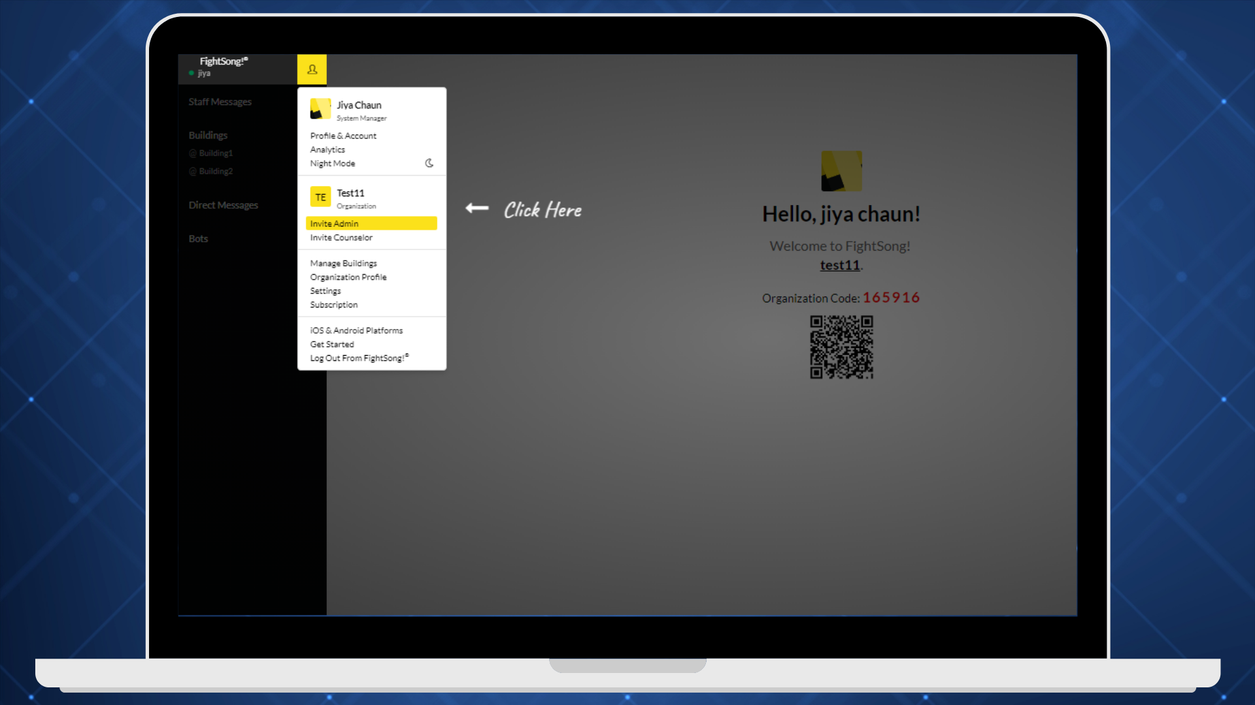1255x705 pixels.
Task: Open iOS & Android Platforms
Action: coord(356,330)
